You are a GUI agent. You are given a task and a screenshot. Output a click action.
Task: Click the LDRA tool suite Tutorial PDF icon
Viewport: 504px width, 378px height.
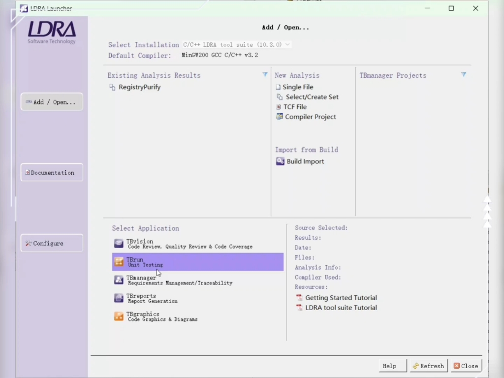299,308
